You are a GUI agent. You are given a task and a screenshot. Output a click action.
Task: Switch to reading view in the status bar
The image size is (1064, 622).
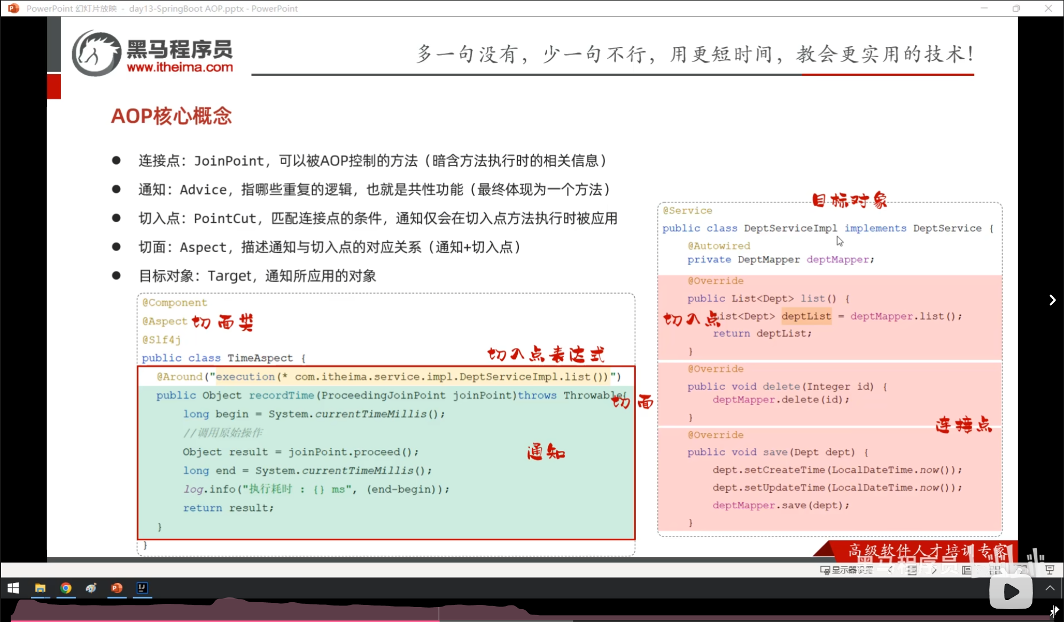(1022, 570)
